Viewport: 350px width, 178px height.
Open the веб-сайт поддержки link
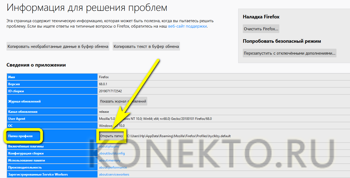[188, 26]
